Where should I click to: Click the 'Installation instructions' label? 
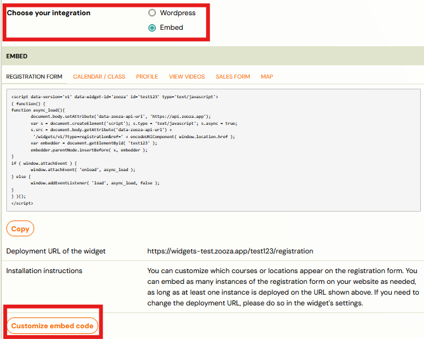tap(44, 271)
